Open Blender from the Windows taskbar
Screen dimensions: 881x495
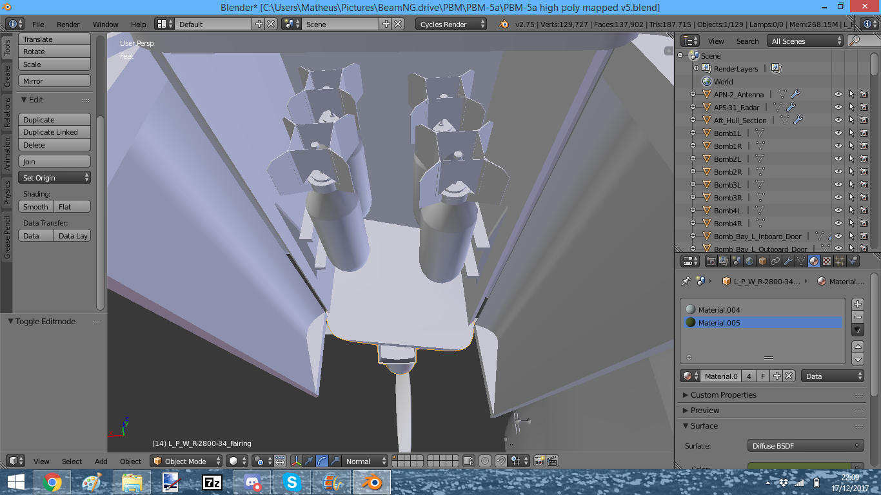[371, 482]
